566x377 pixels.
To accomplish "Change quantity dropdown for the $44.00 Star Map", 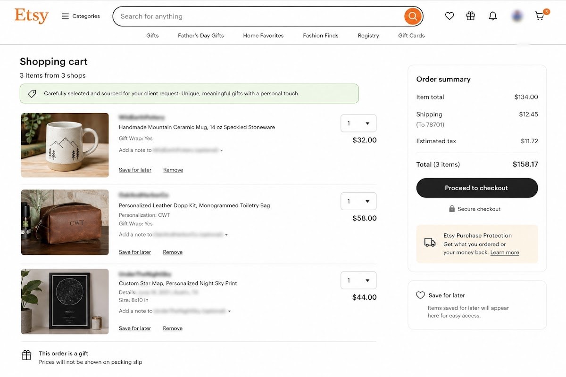I will point(358,280).
